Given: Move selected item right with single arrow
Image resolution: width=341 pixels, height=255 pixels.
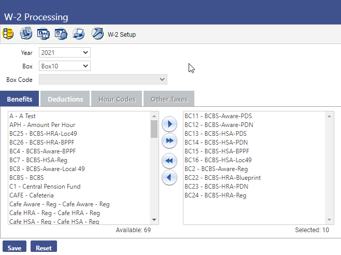Looking at the screenshot, I should tap(168, 125).
